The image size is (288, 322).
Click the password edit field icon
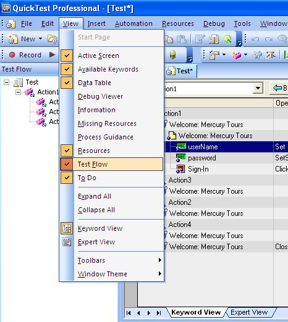point(181,158)
